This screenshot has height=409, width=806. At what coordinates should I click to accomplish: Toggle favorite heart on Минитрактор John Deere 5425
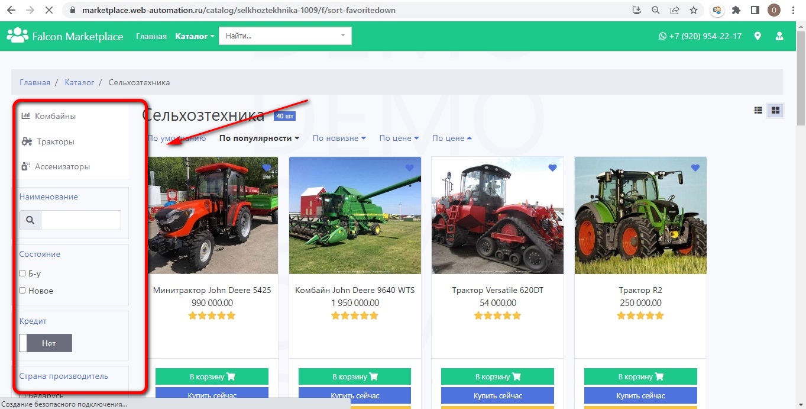(267, 168)
